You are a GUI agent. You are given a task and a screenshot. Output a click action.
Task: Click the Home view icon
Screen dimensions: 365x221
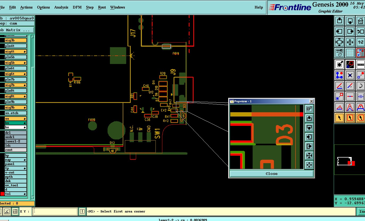tap(360, 21)
